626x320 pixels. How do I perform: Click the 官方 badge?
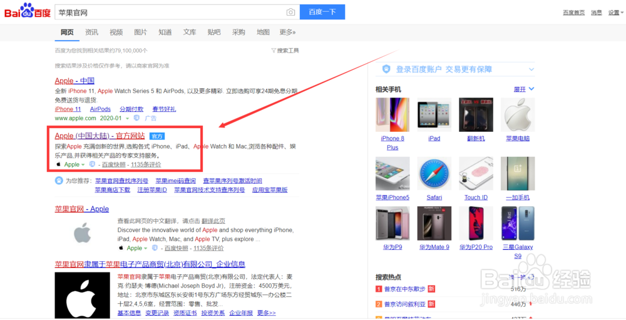click(x=157, y=136)
